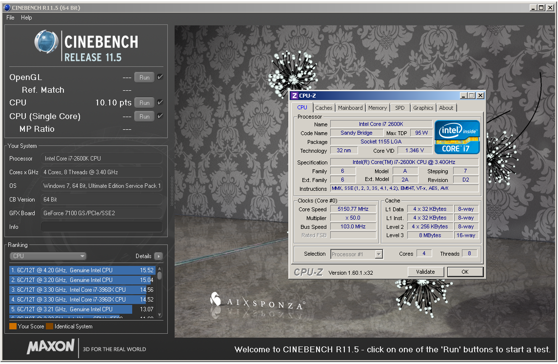The width and height of the screenshot is (558, 364).
Task: Click the Info input field
Action: click(102, 227)
